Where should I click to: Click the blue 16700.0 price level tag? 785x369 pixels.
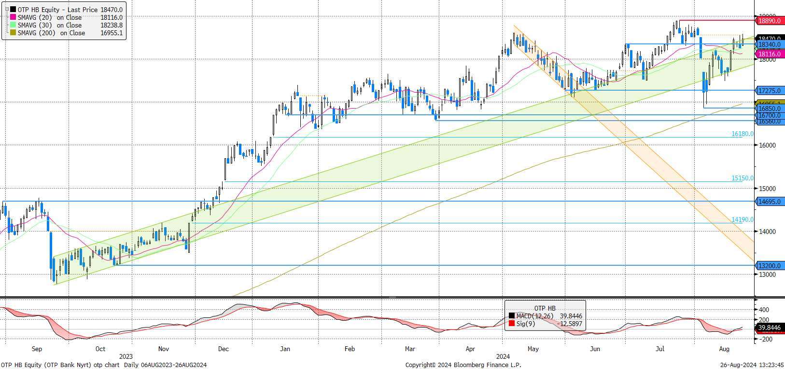click(x=770, y=115)
